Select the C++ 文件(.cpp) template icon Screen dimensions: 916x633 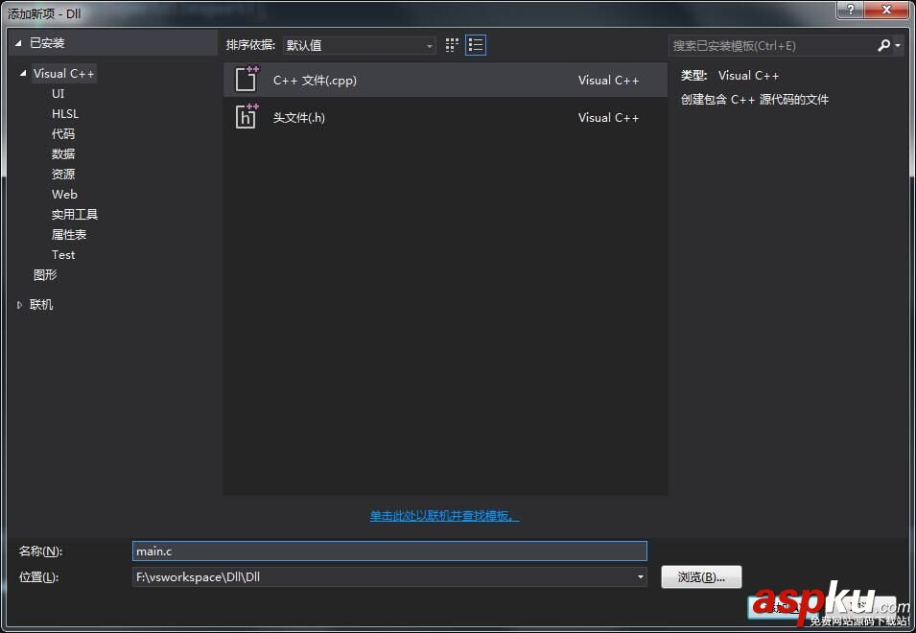pos(243,80)
